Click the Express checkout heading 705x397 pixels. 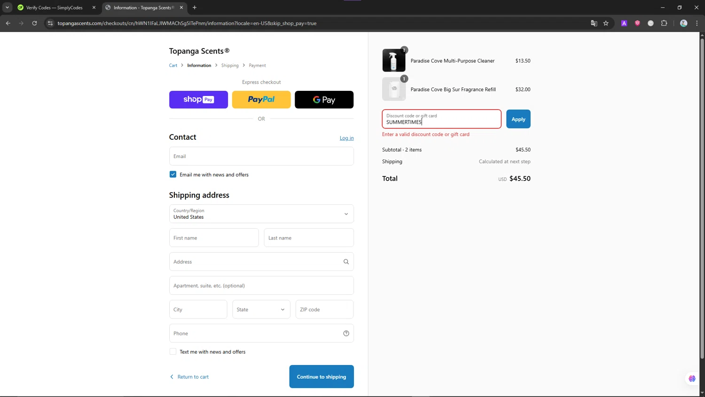pos(261,82)
